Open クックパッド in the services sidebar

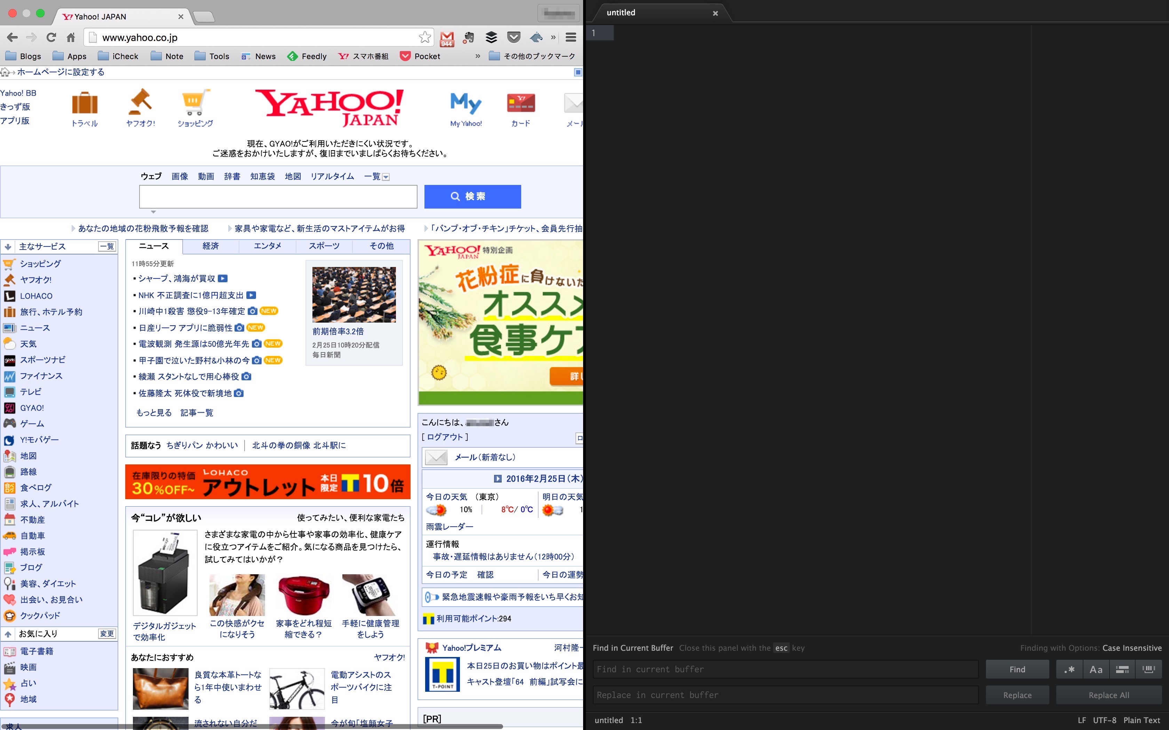tap(40, 616)
